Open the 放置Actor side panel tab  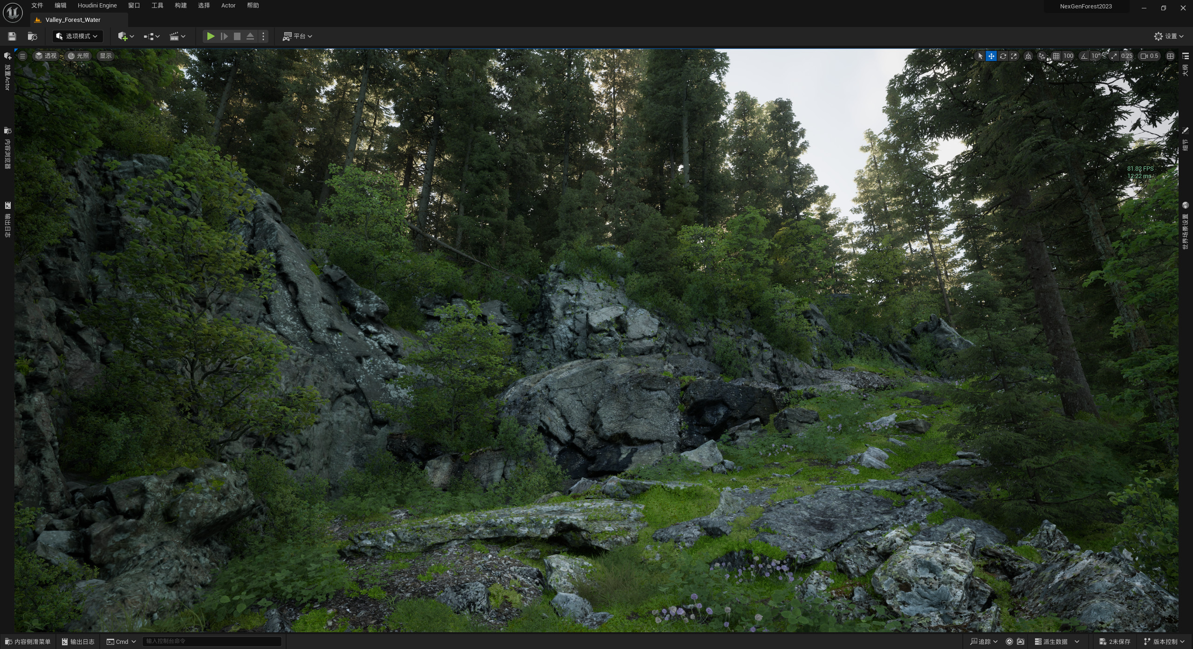7,71
